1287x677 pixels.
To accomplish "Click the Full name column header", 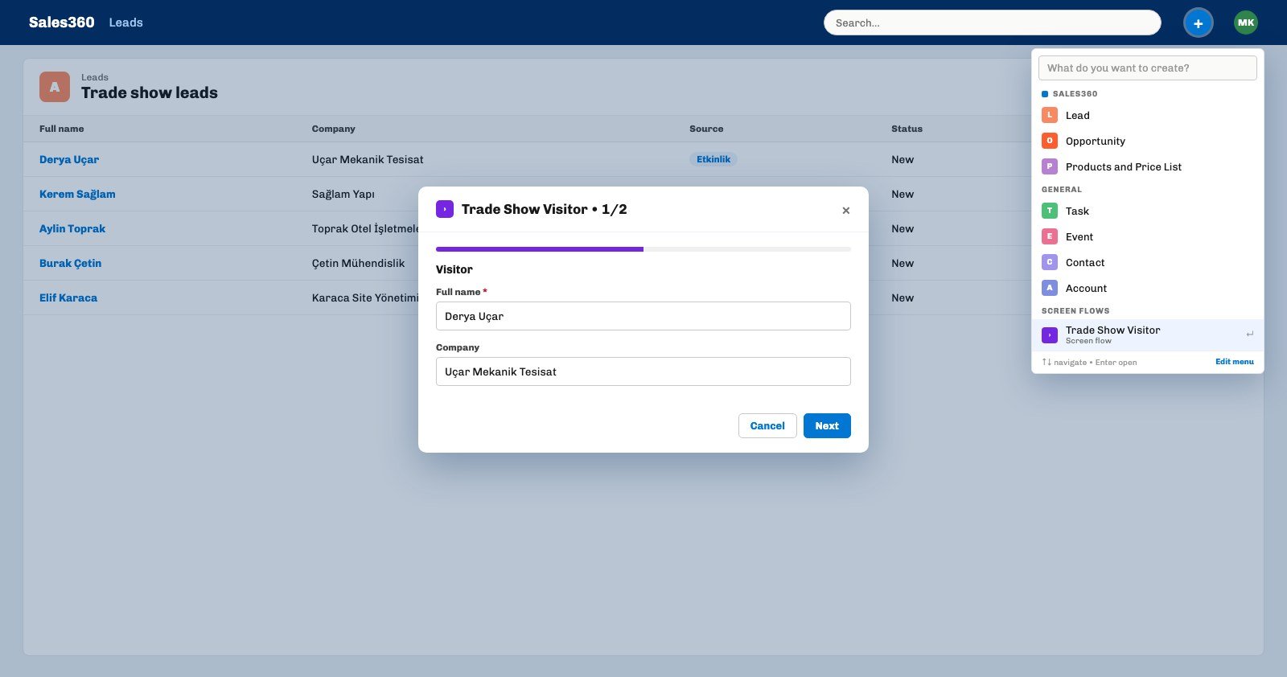I will click(x=62, y=129).
